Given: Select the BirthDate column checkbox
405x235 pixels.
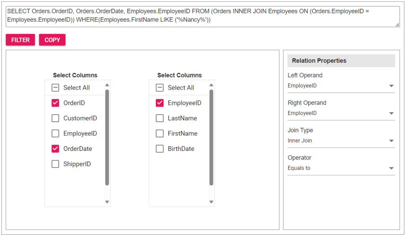Looking at the screenshot, I should pos(160,149).
